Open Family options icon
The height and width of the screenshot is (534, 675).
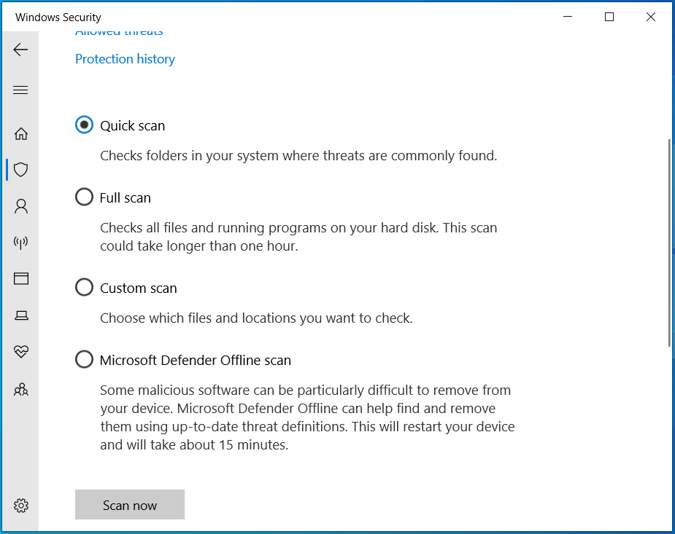coord(20,390)
